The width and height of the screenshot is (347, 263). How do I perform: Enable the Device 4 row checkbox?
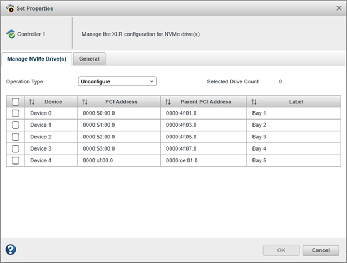click(16, 160)
